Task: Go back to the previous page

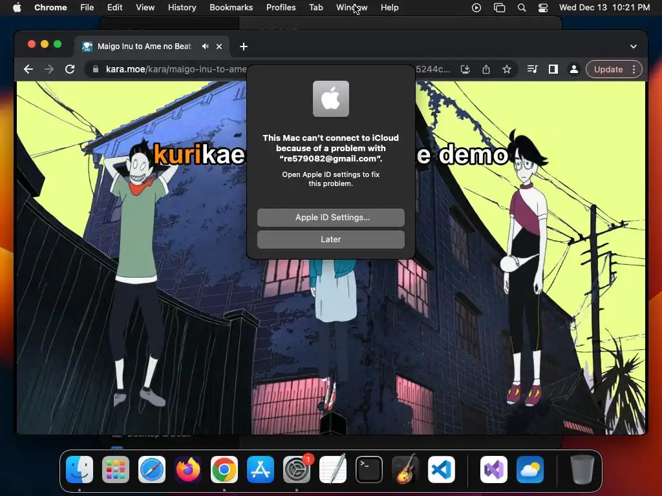Action: 28,69
